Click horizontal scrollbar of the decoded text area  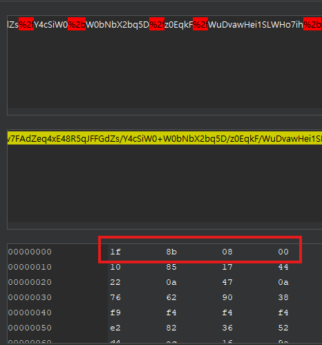click(x=164, y=225)
